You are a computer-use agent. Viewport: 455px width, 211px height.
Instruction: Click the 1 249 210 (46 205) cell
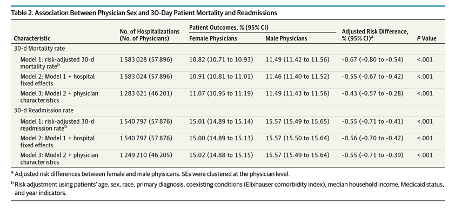pyautogui.click(x=146, y=155)
